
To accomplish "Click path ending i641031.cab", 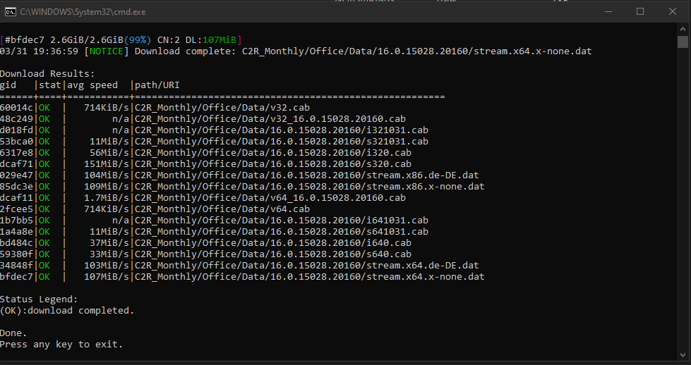I will pos(282,221).
